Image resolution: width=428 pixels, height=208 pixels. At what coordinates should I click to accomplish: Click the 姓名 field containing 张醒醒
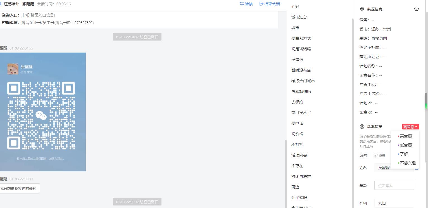394,168
